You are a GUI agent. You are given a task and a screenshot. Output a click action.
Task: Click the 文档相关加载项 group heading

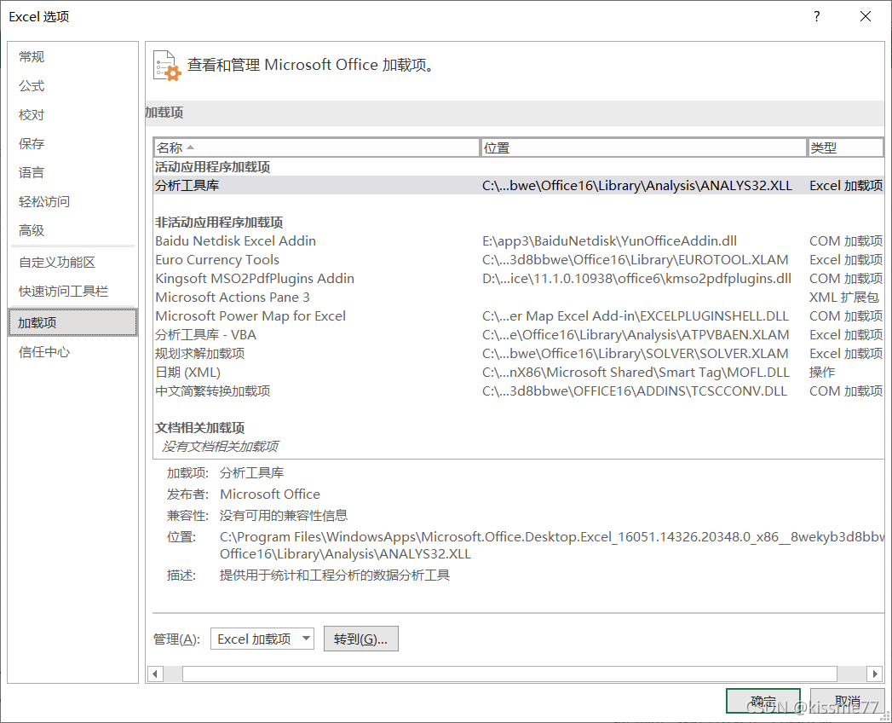click(199, 427)
